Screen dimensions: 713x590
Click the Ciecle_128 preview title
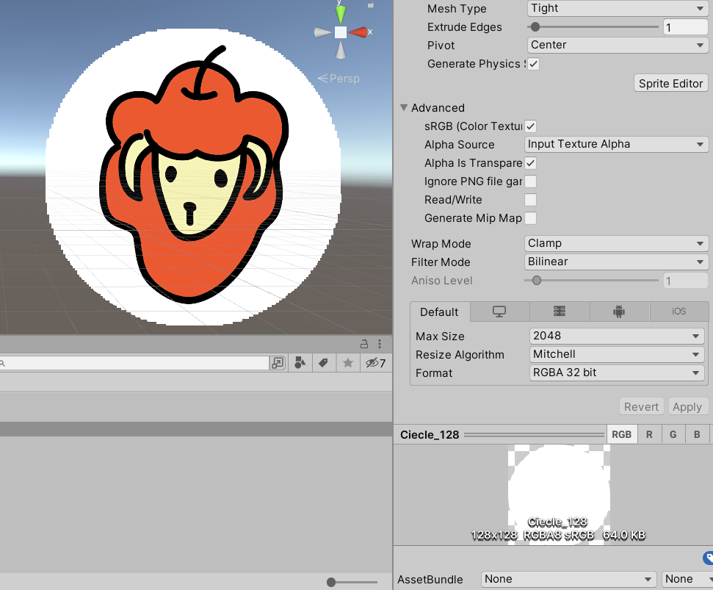point(430,435)
